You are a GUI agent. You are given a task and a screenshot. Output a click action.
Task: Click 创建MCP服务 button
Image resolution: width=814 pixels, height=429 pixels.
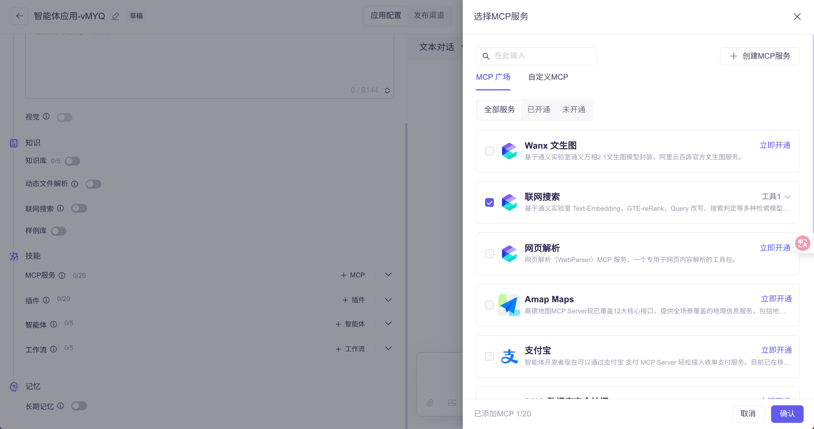pyautogui.click(x=760, y=56)
